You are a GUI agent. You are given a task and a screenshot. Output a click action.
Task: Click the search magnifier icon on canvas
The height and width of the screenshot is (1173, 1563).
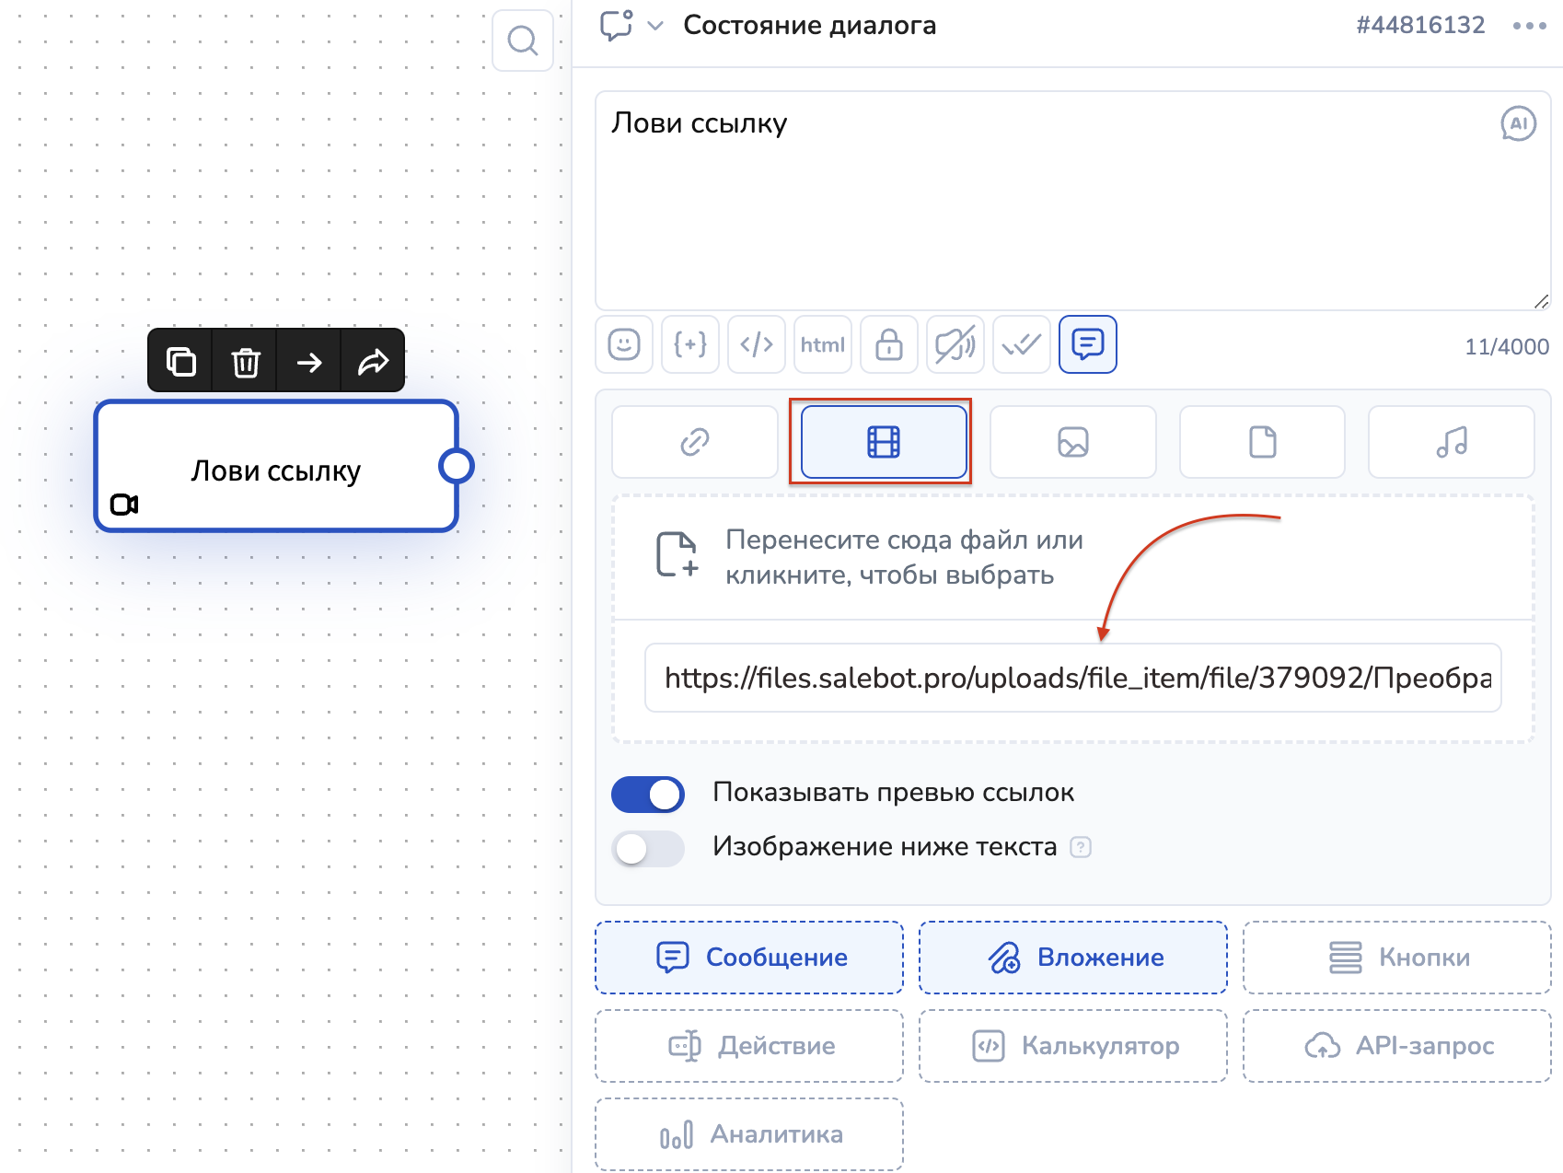tap(523, 41)
